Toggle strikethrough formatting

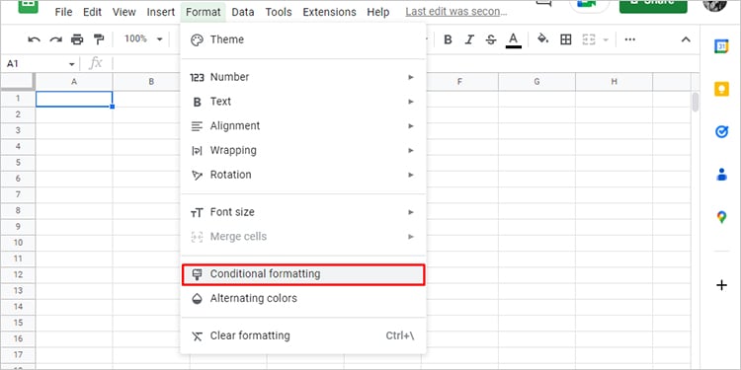[491, 39]
